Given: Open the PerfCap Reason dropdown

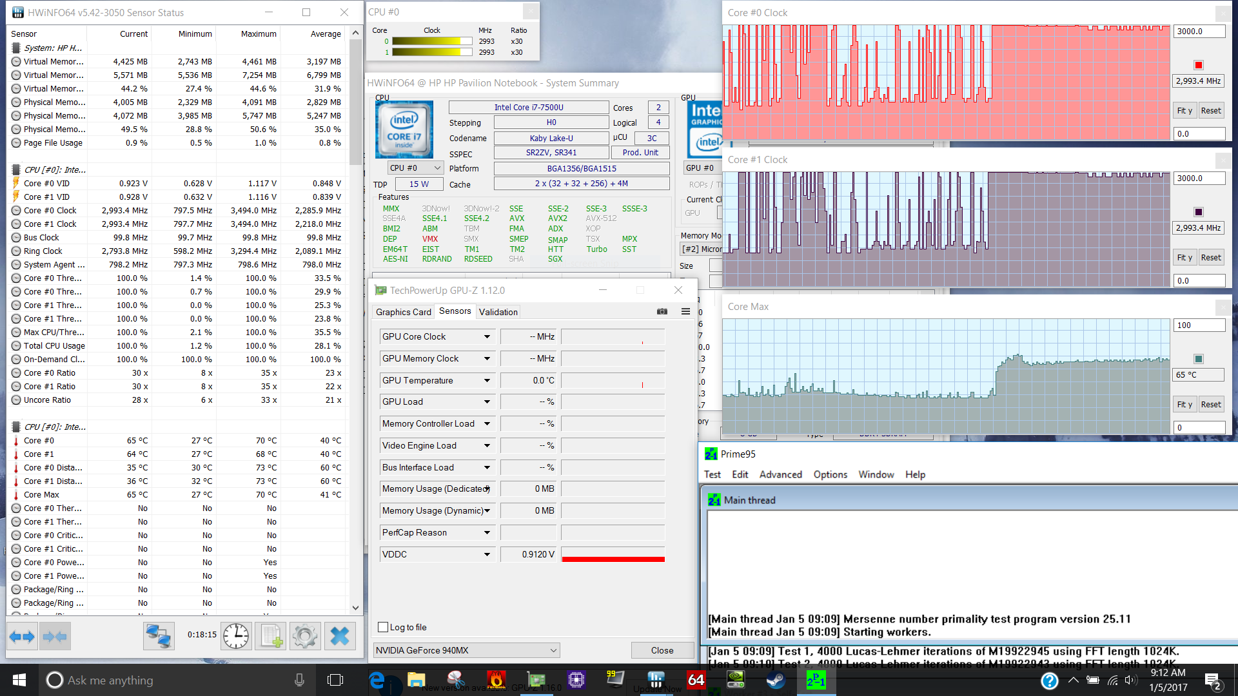Looking at the screenshot, I should (487, 532).
